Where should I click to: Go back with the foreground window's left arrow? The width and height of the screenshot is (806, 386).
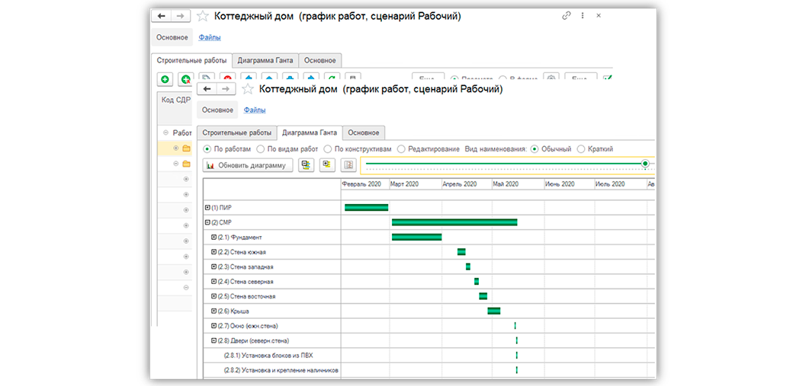coord(207,89)
